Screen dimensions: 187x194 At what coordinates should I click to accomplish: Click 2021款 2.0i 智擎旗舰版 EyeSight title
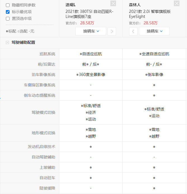[150, 14]
